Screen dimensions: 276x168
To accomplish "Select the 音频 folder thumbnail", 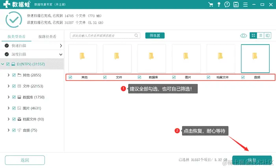I will click(x=255, y=59).
